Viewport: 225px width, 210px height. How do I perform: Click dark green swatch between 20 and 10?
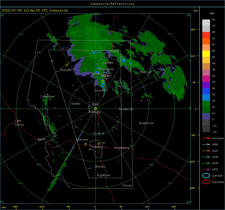tap(206, 110)
